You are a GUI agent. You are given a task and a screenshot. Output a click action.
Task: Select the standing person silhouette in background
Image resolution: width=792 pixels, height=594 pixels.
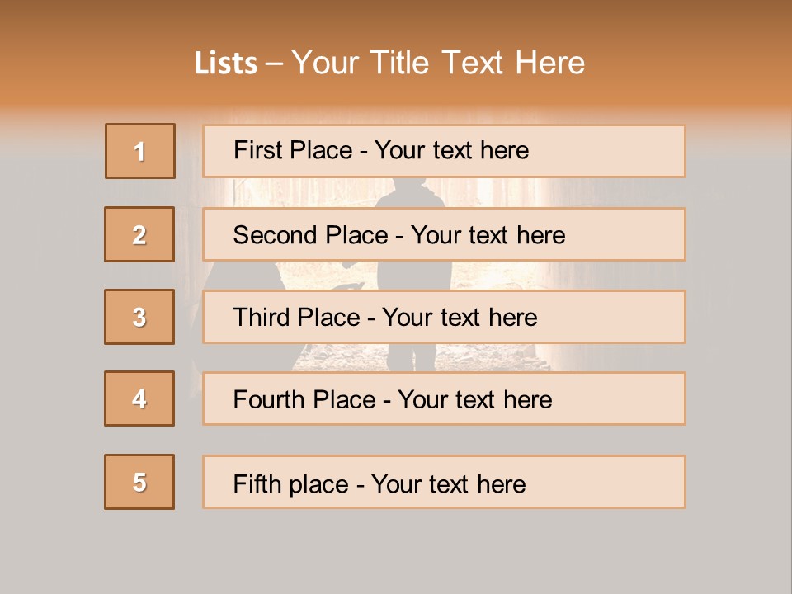(x=411, y=274)
